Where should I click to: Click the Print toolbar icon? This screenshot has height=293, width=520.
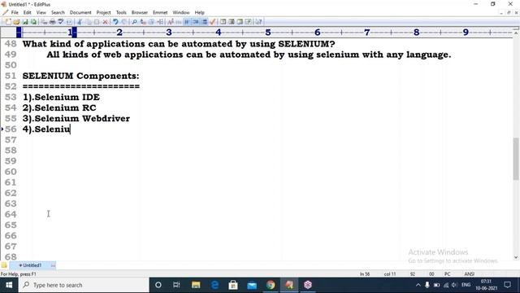point(52,22)
